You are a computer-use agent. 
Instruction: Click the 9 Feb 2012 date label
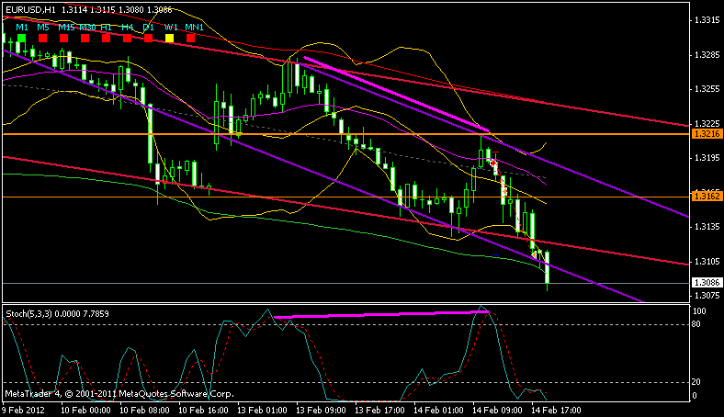click(23, 410)
